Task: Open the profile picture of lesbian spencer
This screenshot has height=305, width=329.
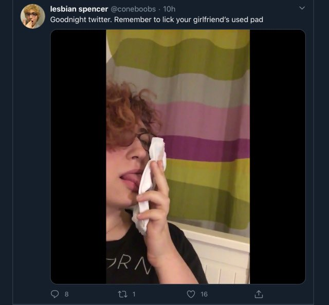Action: 32,16
